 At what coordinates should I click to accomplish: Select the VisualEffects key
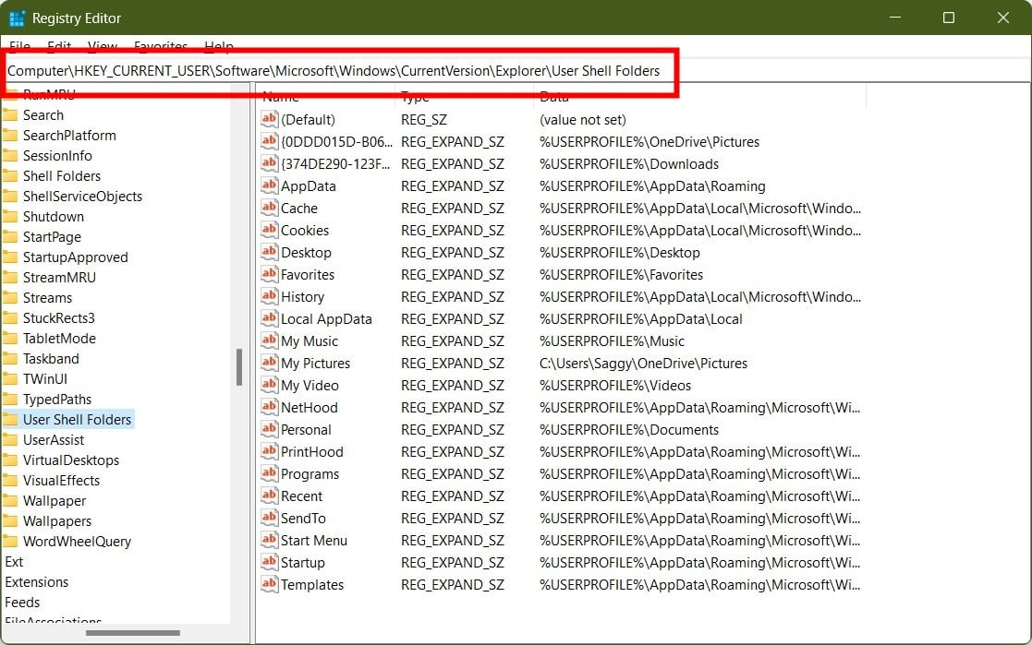(61, 481)
